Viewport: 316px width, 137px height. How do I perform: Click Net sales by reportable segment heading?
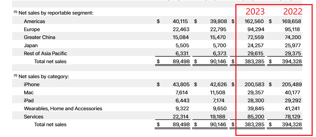click(x=56, y=13)
